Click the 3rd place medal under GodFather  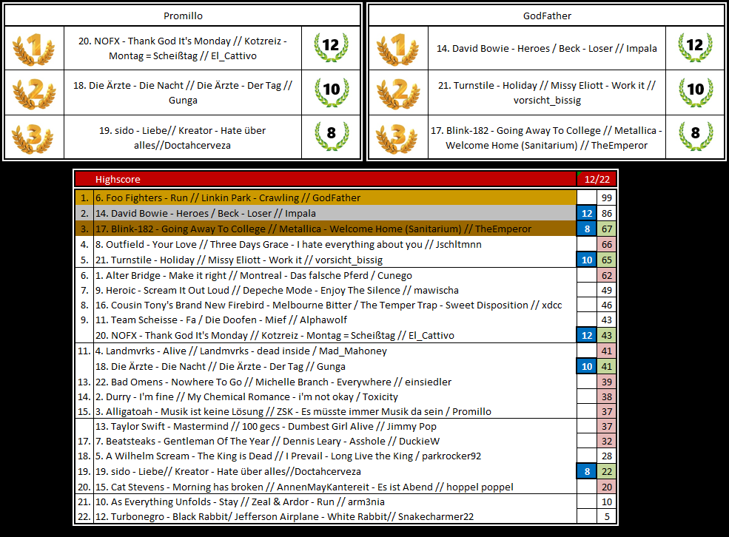point(398,138)
